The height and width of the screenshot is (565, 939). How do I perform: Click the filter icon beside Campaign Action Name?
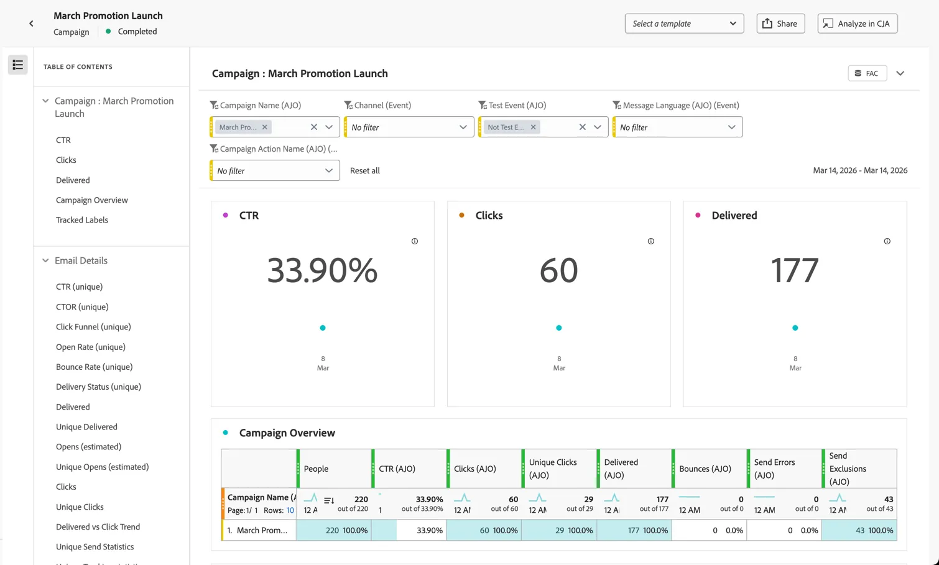(214, 149)
